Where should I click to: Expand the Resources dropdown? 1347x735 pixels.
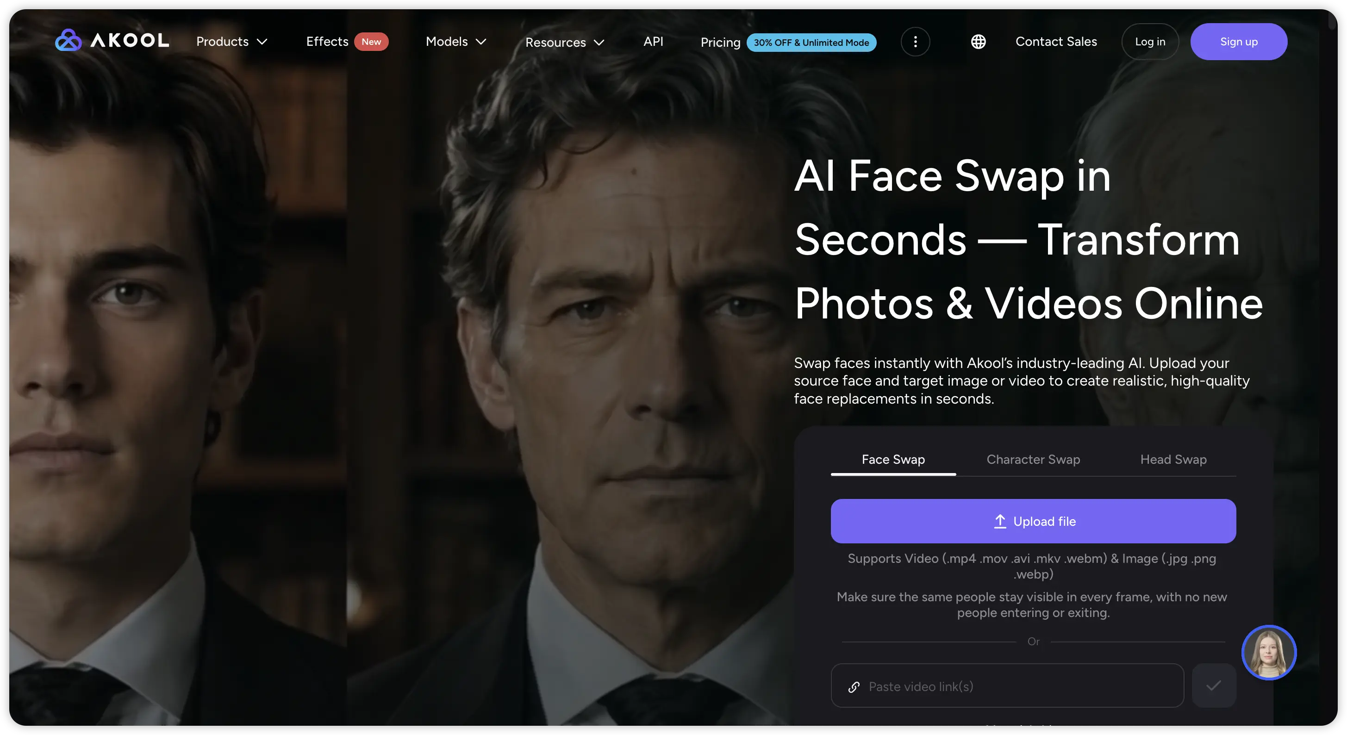click(x=565, y=42)
